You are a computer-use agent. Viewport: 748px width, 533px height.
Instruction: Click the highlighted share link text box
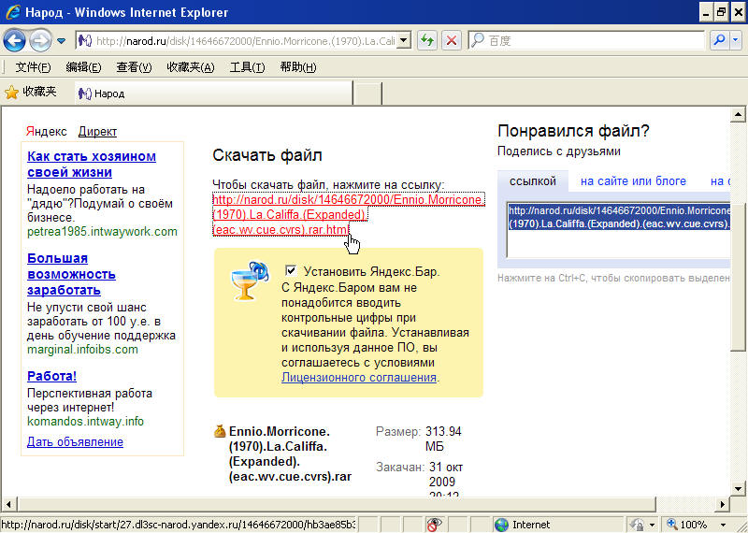(x=618, y=229)
